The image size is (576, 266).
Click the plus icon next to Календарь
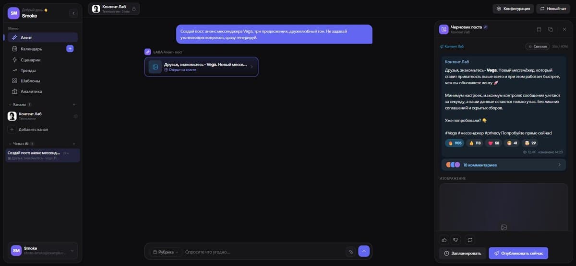70,49
